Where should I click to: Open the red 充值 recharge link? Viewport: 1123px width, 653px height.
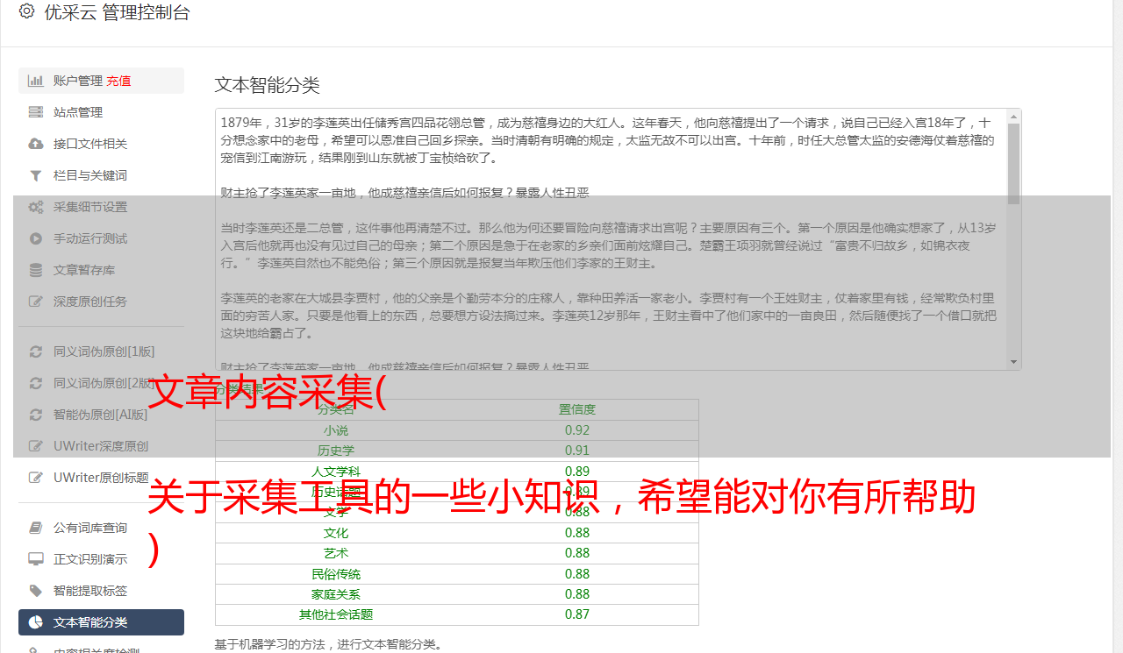pos(118,81)
